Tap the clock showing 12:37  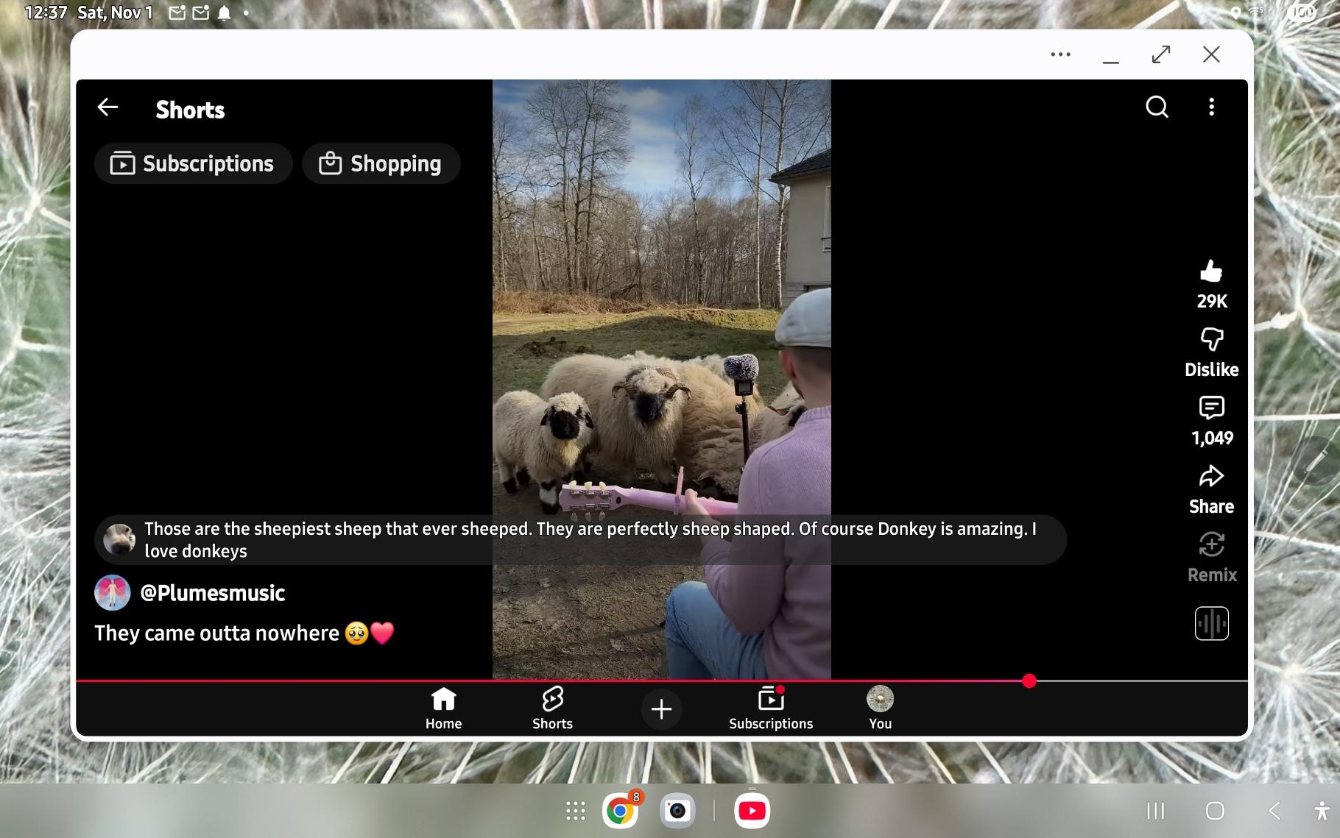pyautogui.click(x=46, y=13)
